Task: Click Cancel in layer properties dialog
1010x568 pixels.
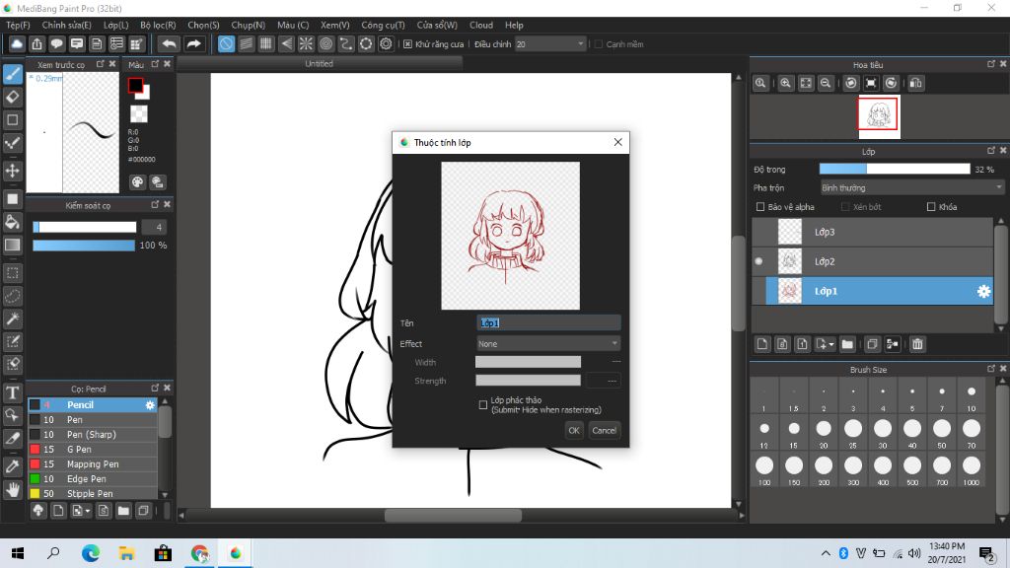Action: [x=605, y=430]
